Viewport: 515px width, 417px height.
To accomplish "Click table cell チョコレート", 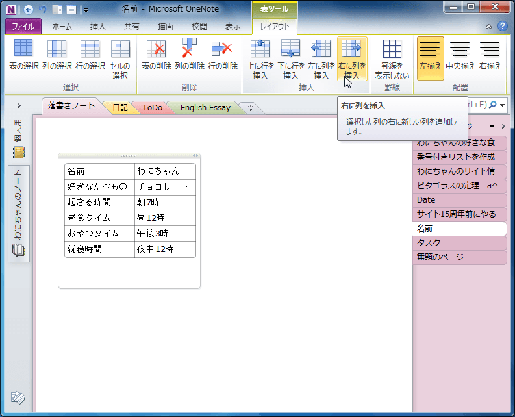I will [165, 186].
